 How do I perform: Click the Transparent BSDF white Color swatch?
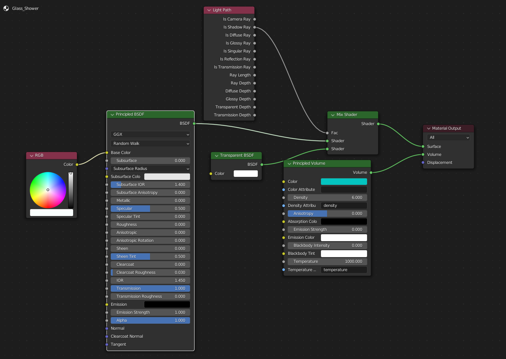pyautogui.click(x=246, y=174)
